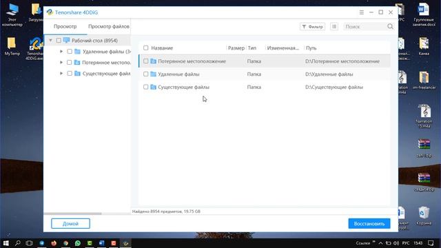441x248 pixels.
Task: Switch the РУС input language indicator
Action: 406,243
